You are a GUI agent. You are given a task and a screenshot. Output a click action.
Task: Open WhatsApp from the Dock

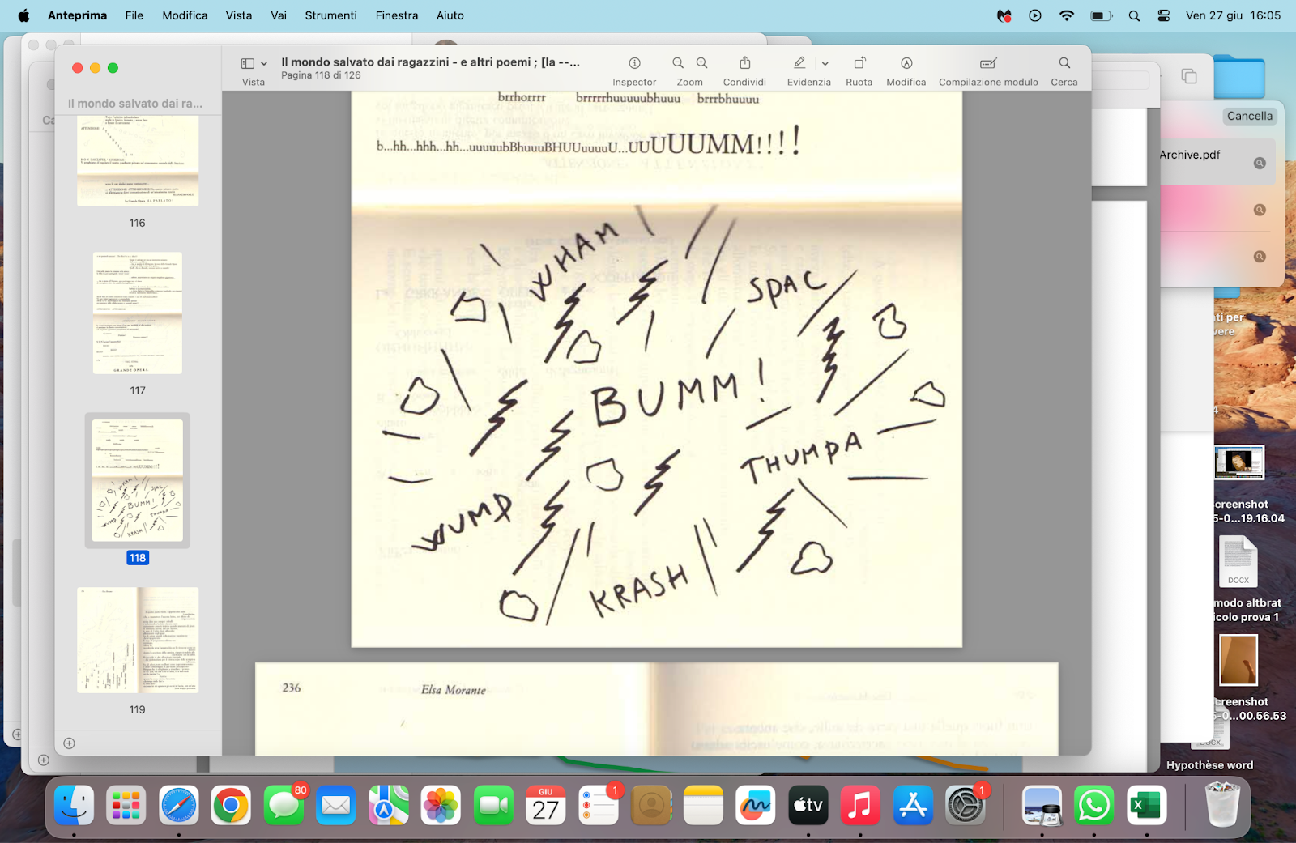pyautogui.click(x=1094, y=806)
